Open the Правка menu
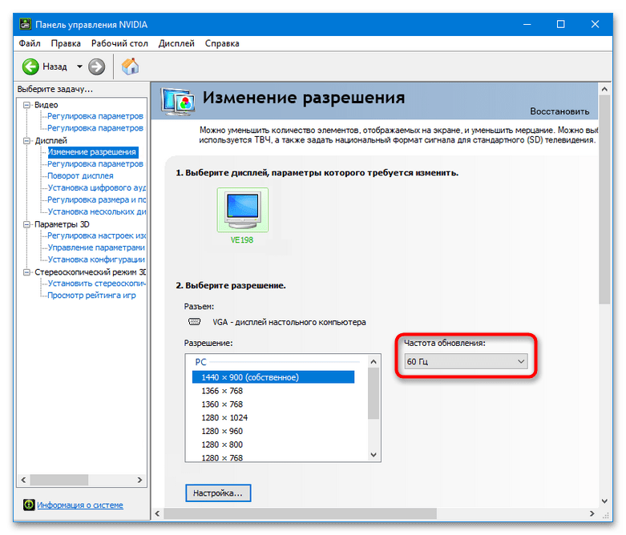Viewport: 626px width, 535px height. pos(66,43)
